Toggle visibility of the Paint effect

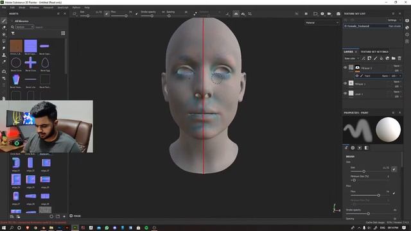(357, 76)
